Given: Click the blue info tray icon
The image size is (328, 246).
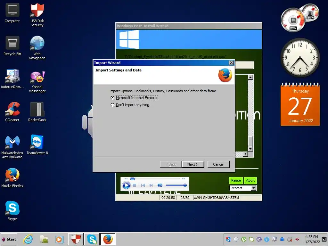Looking at the screenshot, I should click(x=267, y=239).
